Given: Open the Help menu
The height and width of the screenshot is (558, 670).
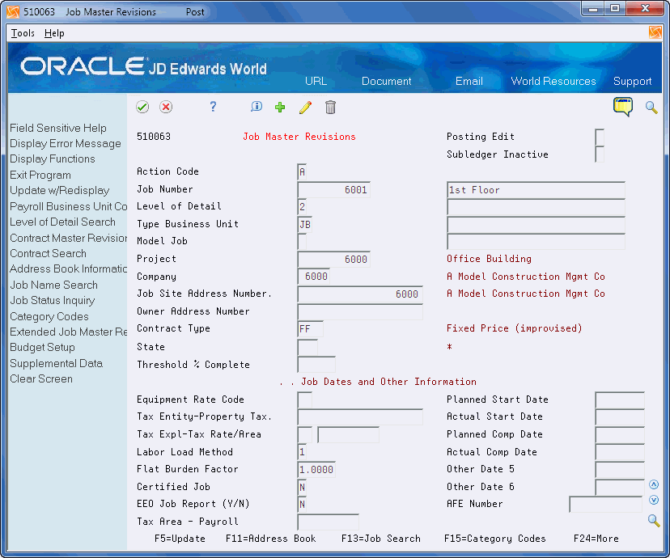Looking at the screenshot, I should tap(54, 33).
